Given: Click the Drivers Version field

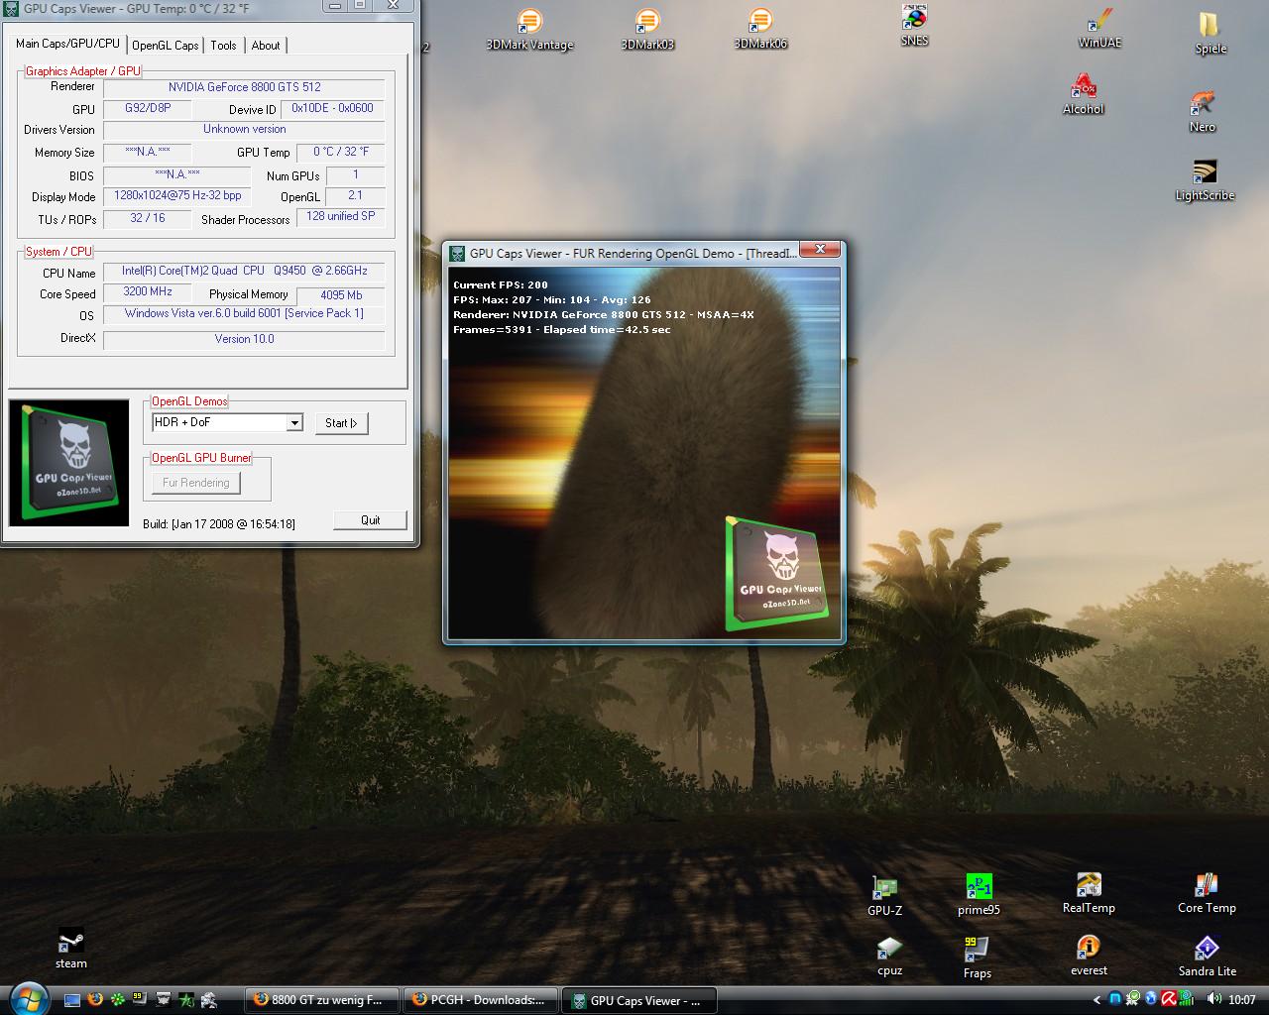Looking at the screenshot, I should [244, 130].
